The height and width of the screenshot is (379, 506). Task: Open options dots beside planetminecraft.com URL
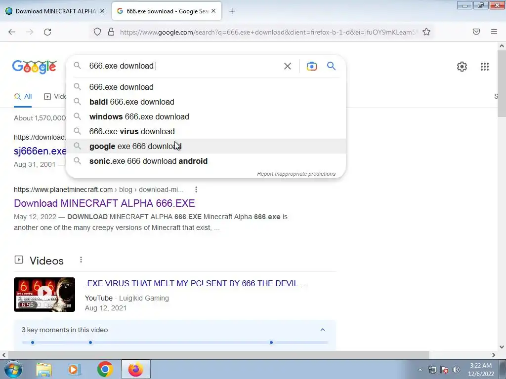click(x=196, y=189)
